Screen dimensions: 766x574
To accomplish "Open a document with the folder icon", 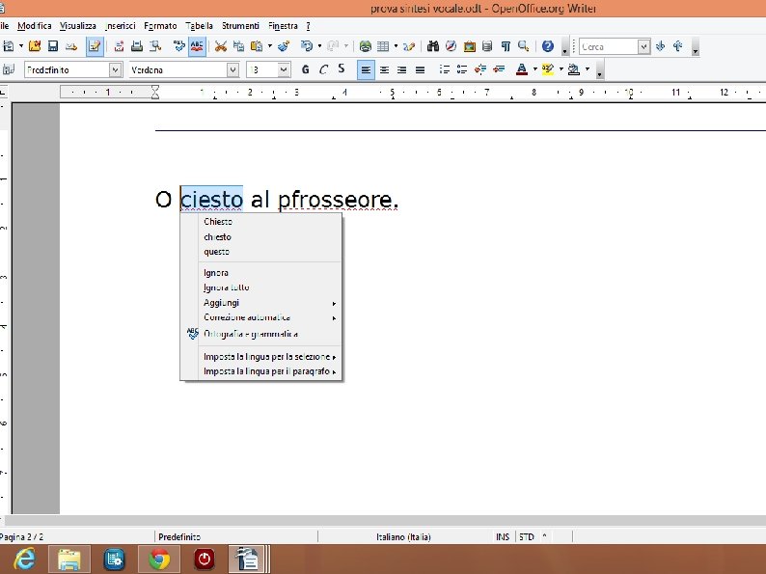I will tap(34, 46).
